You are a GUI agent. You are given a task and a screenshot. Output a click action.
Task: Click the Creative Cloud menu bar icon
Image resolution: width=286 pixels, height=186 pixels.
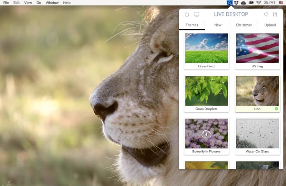(x=251, y=3)
